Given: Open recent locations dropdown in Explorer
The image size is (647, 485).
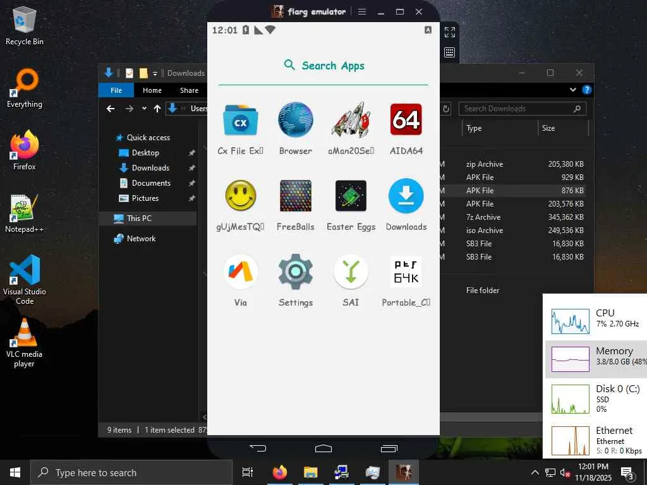Looking at the screenshot, I should coord(144,109).
